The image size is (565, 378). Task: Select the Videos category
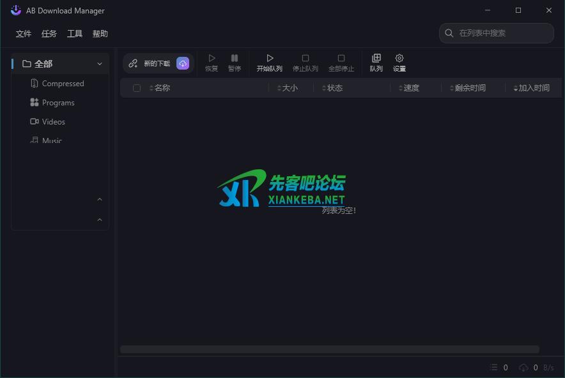[x=54, y=122]
